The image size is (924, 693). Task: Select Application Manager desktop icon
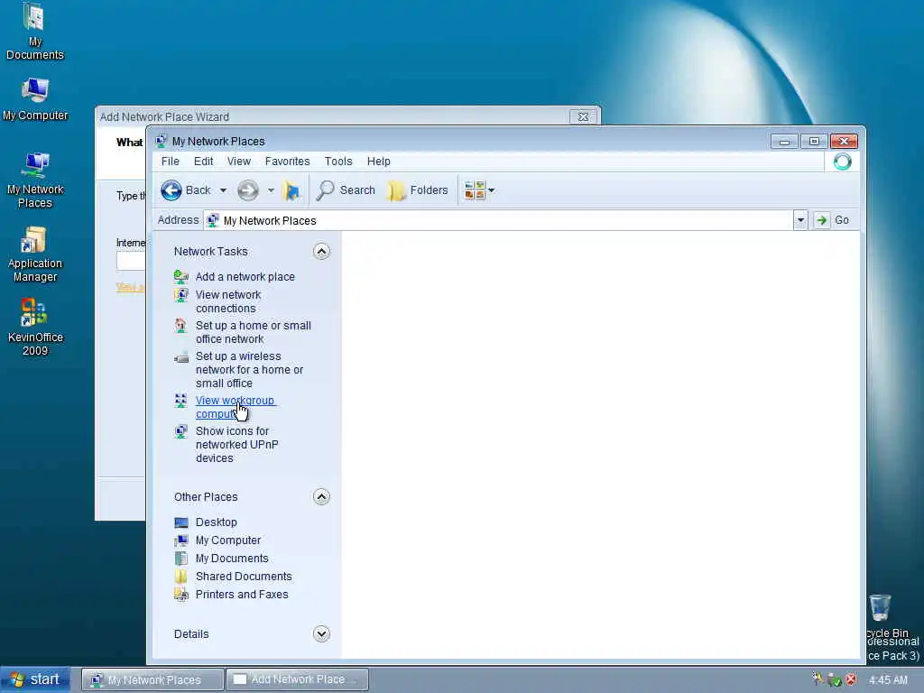35,254
